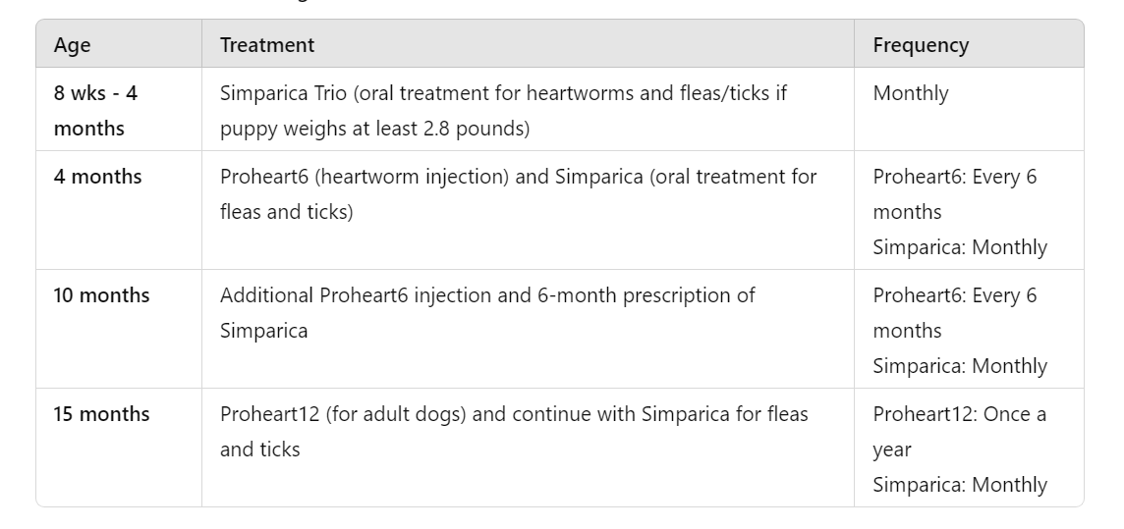Image resolution: width=1124 pixels, height=529 pixels.
Task: Click the 'Proheart12: Once a' frequency text
Action: click(959, 414)
